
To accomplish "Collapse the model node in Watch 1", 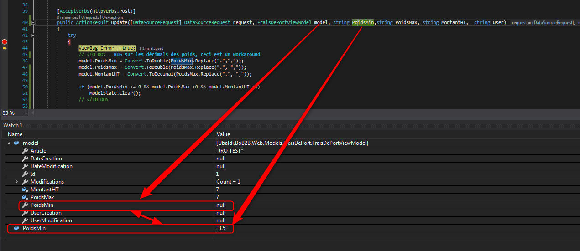I will pos(10,143).
